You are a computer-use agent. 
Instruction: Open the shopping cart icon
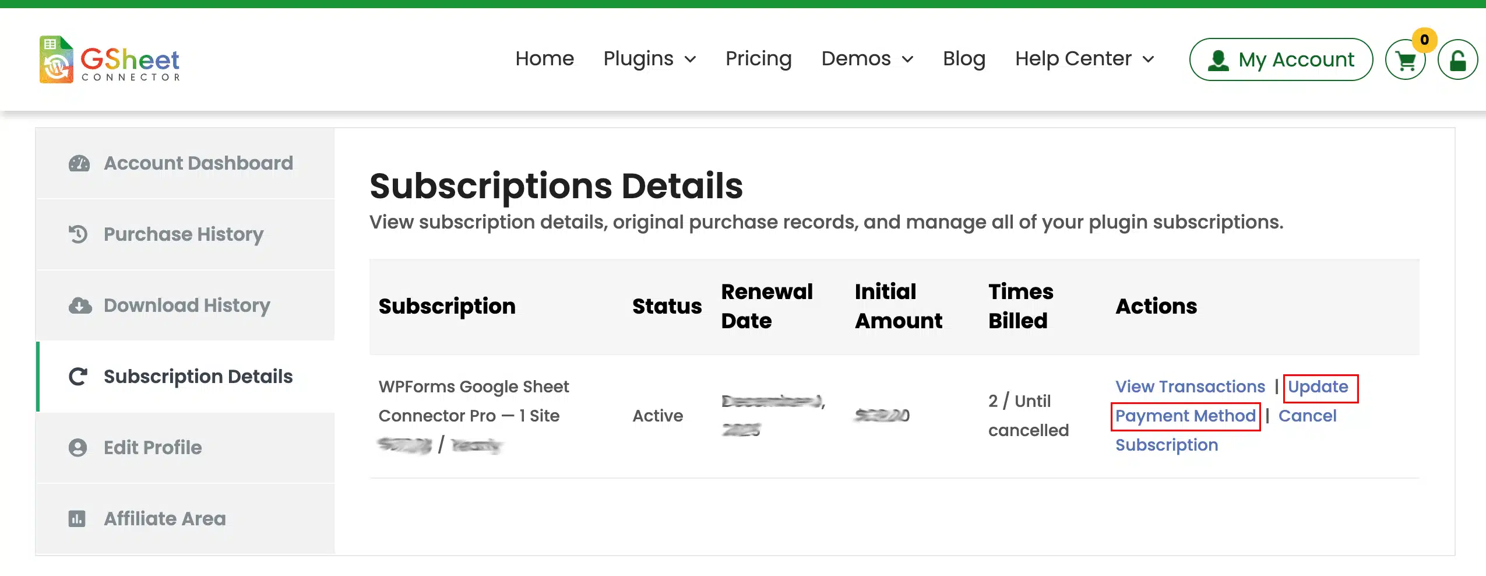pyautogui.click(x=1405, y=61)
